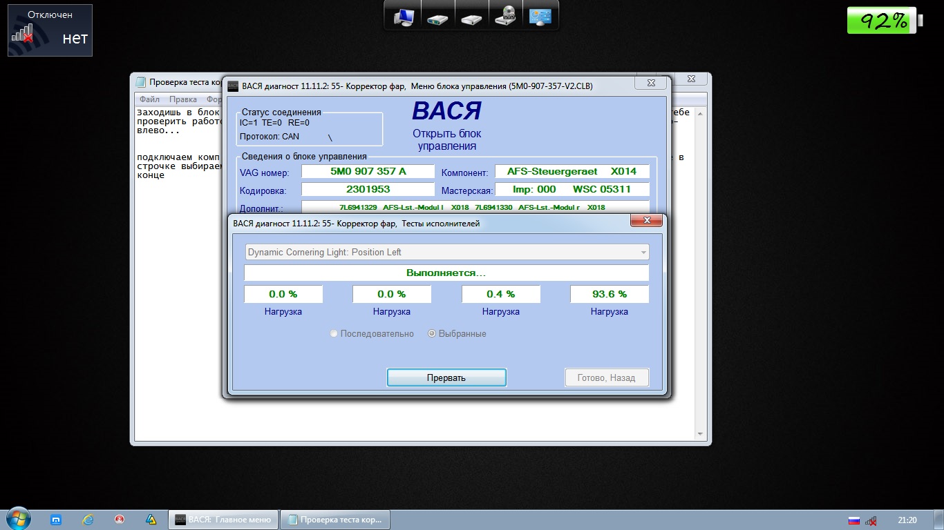Open the DVD drive icon in dock
Image resolution: width=944 pixels, height=530 pixels.
pos(506,16)
